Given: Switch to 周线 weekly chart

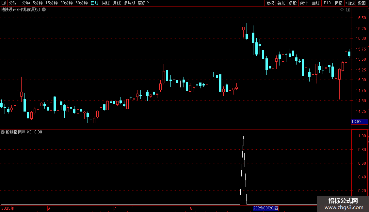Looking at the screenshot, I should (x=106, y=3).
